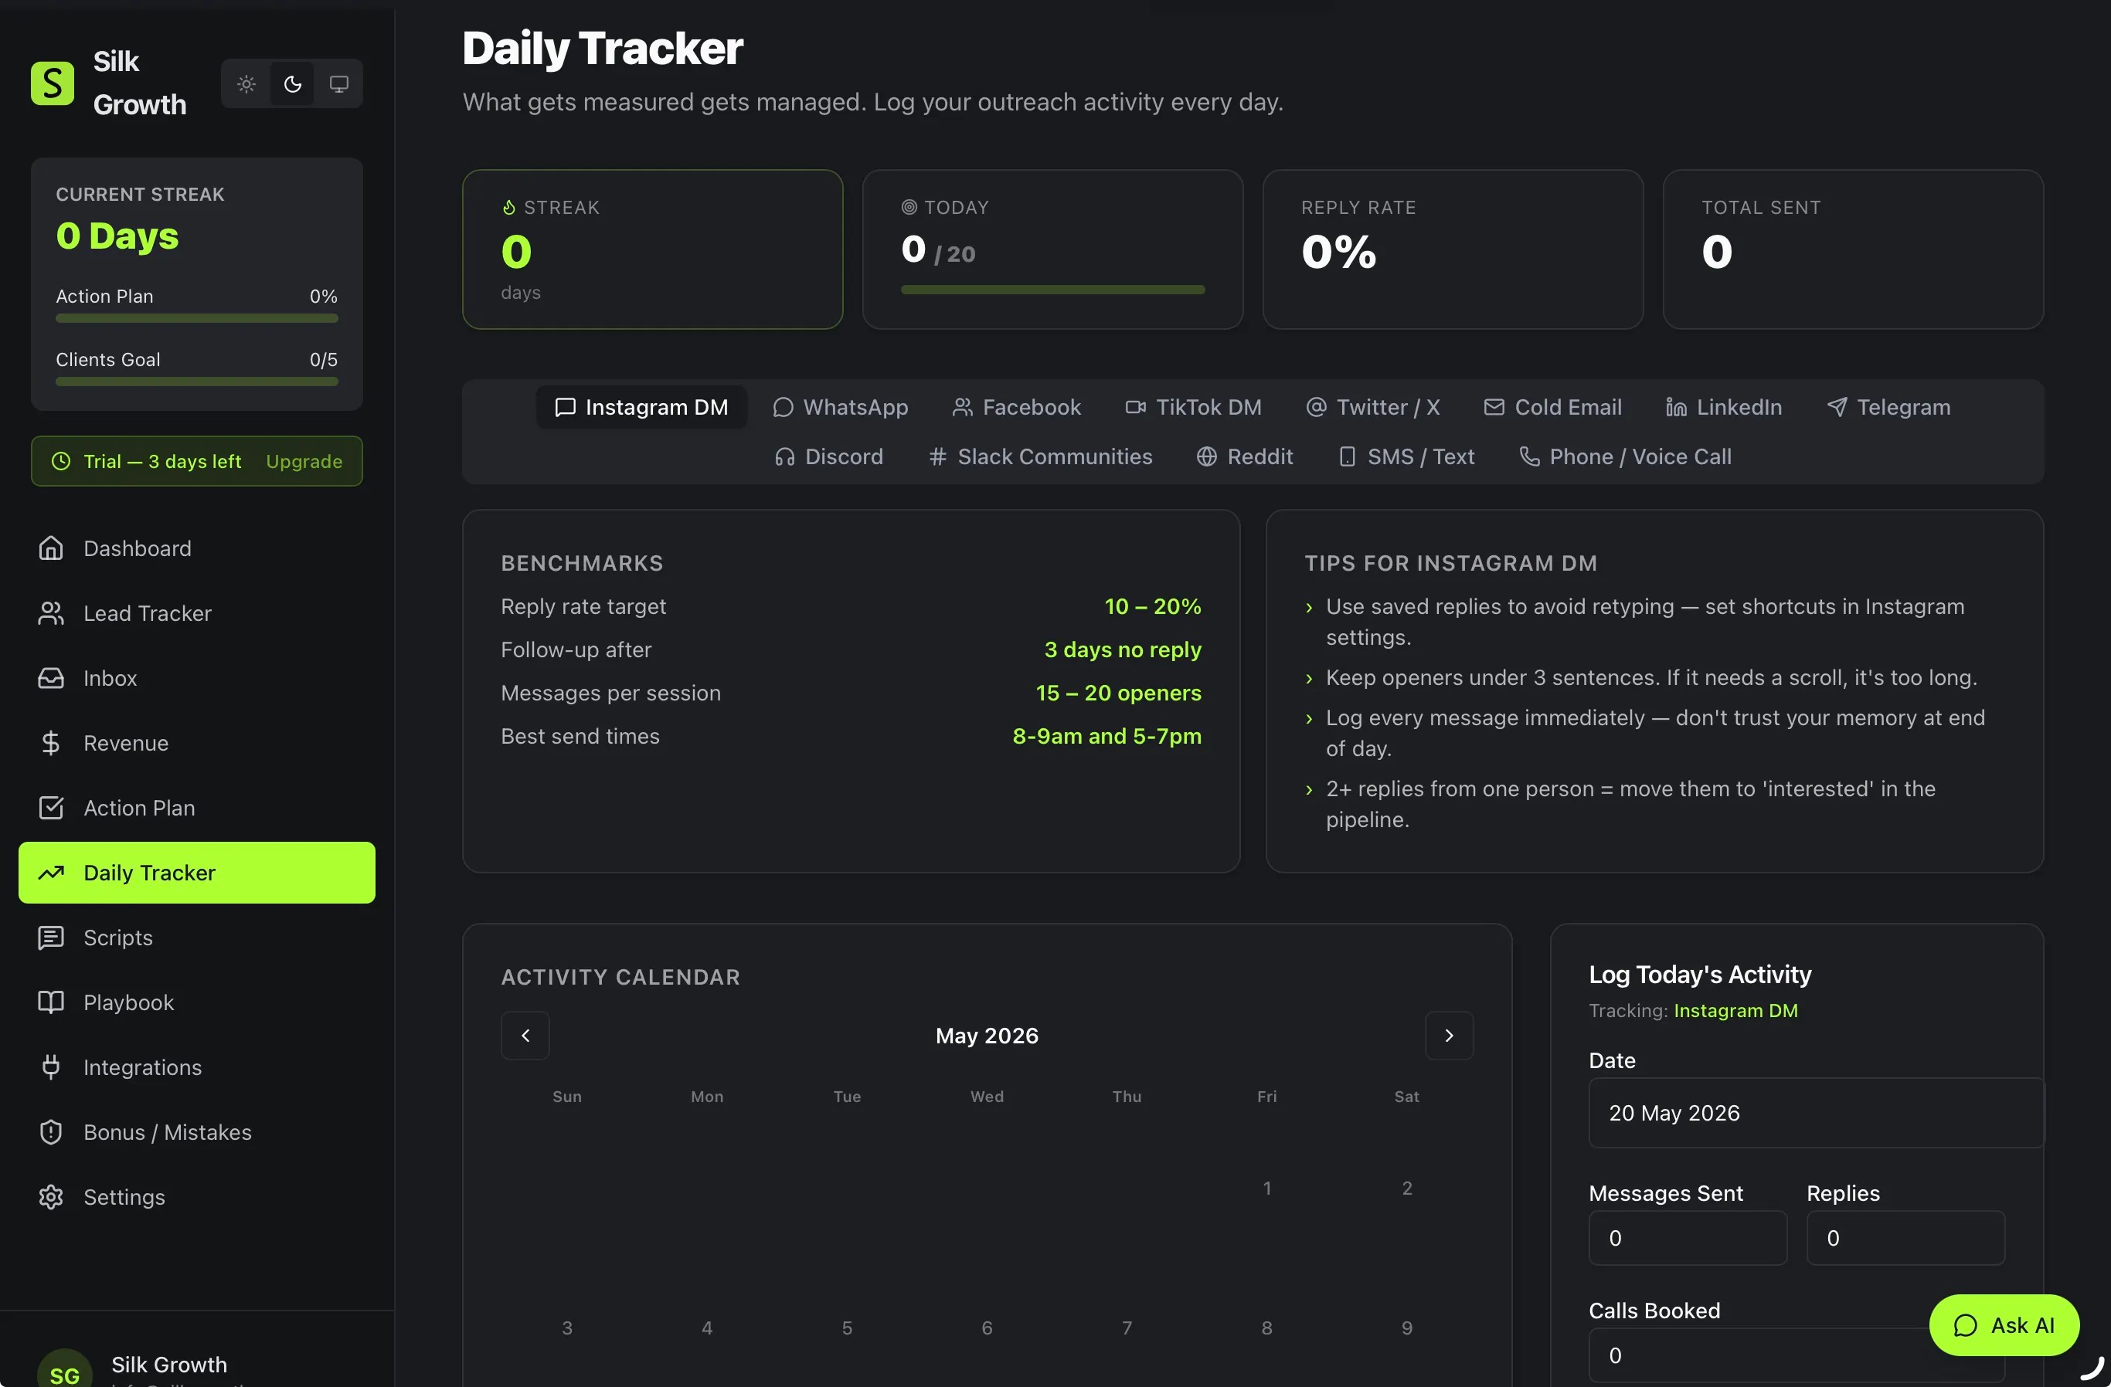Click the Total Sent stat card

[x=1853, y=249]
